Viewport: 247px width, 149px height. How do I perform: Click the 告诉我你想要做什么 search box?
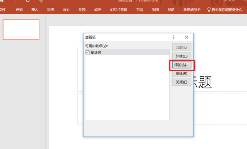[x=227, y=10]
